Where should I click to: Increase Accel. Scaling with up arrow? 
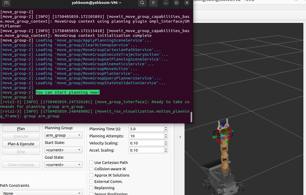(x=166, y=149)
